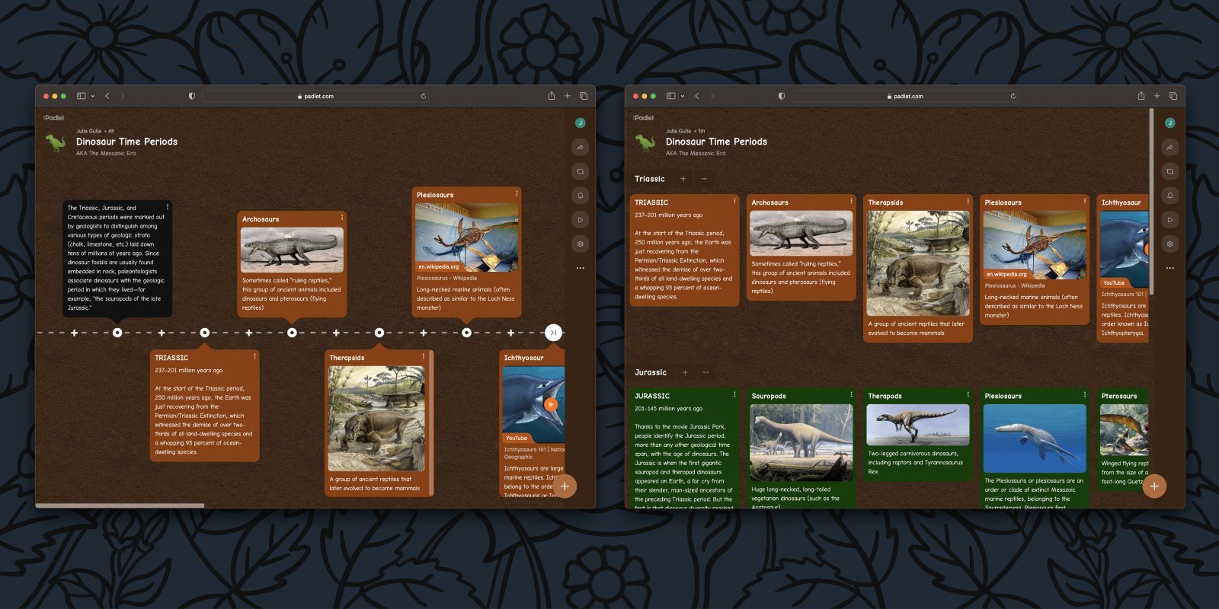Click vertical scrollbar in sections window
The image size is (1219, 609).
(x=1151, y=202)
